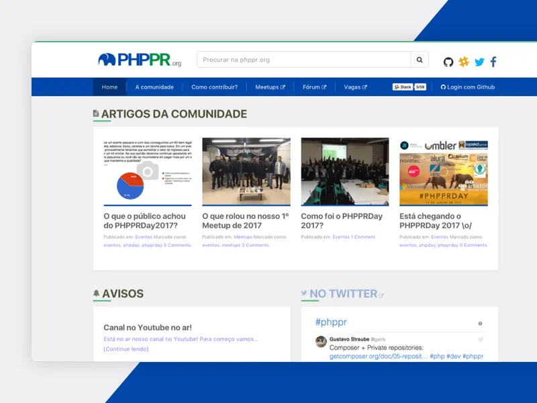Click the 5/59 Slack counter badge
This screenshot has width=537, height=403.
(420, 87)
